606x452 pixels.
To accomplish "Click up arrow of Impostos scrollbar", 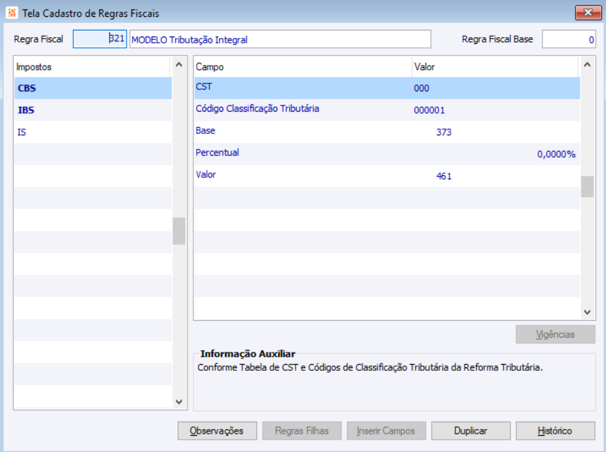I will (179, 64).
